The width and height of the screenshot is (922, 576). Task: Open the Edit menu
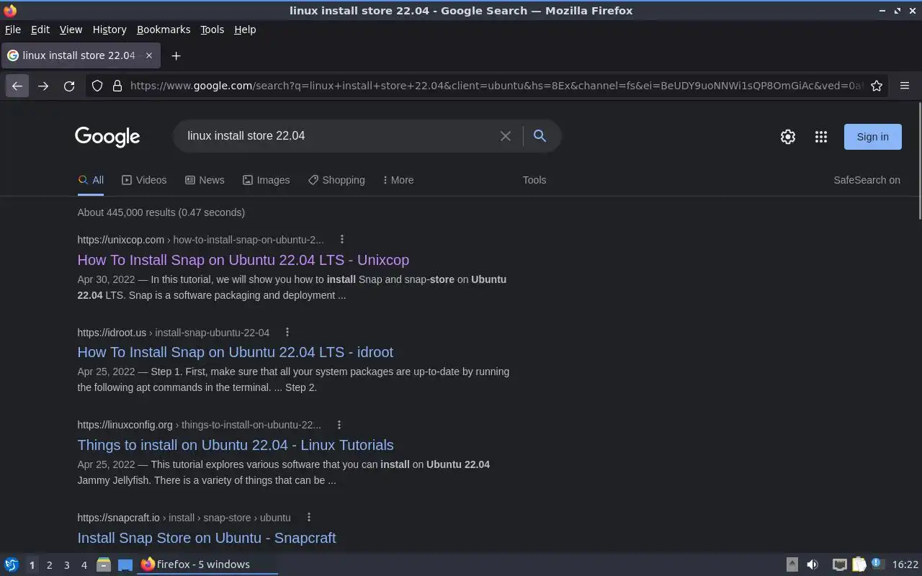[40, 30]
